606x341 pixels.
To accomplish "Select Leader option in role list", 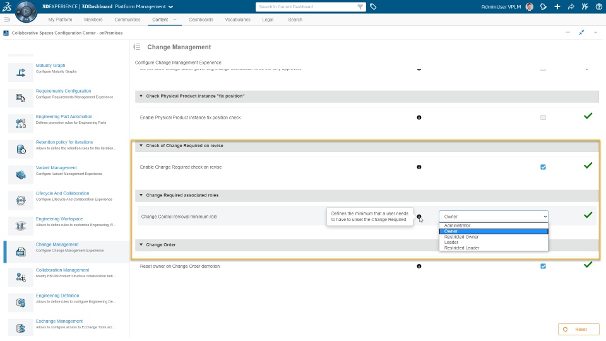I will click(x=494, y=242).
